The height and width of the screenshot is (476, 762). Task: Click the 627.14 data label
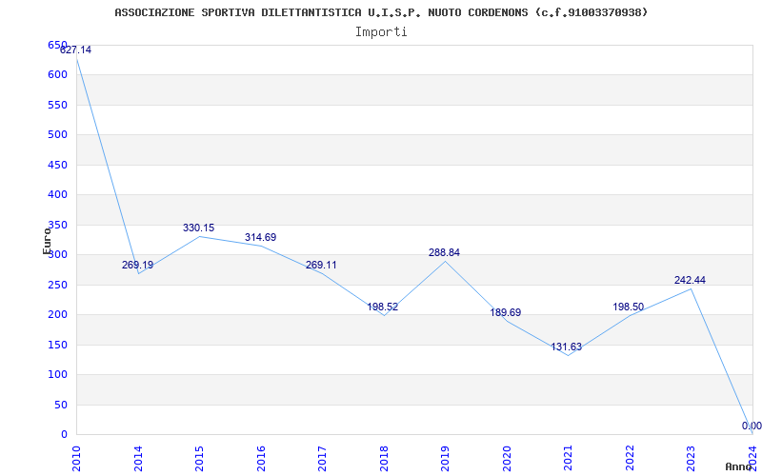(x=76, y=50)
